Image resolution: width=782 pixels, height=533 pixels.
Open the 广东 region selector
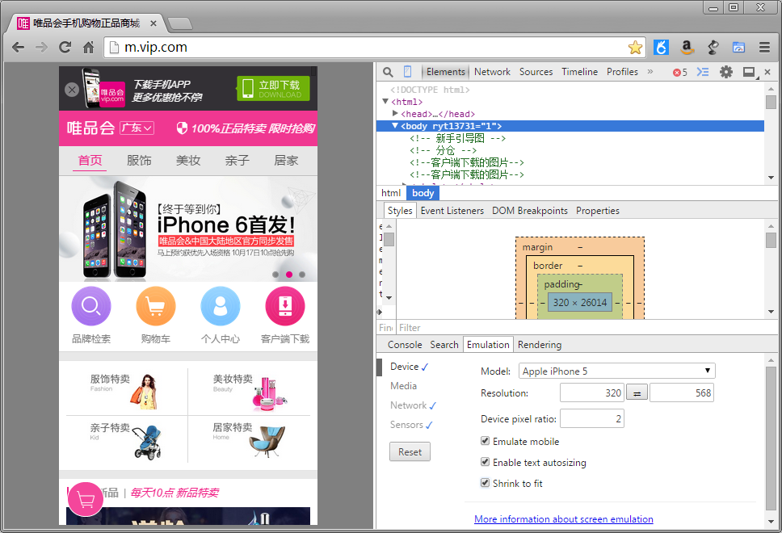pyautogui.click(x=137, y=128)
